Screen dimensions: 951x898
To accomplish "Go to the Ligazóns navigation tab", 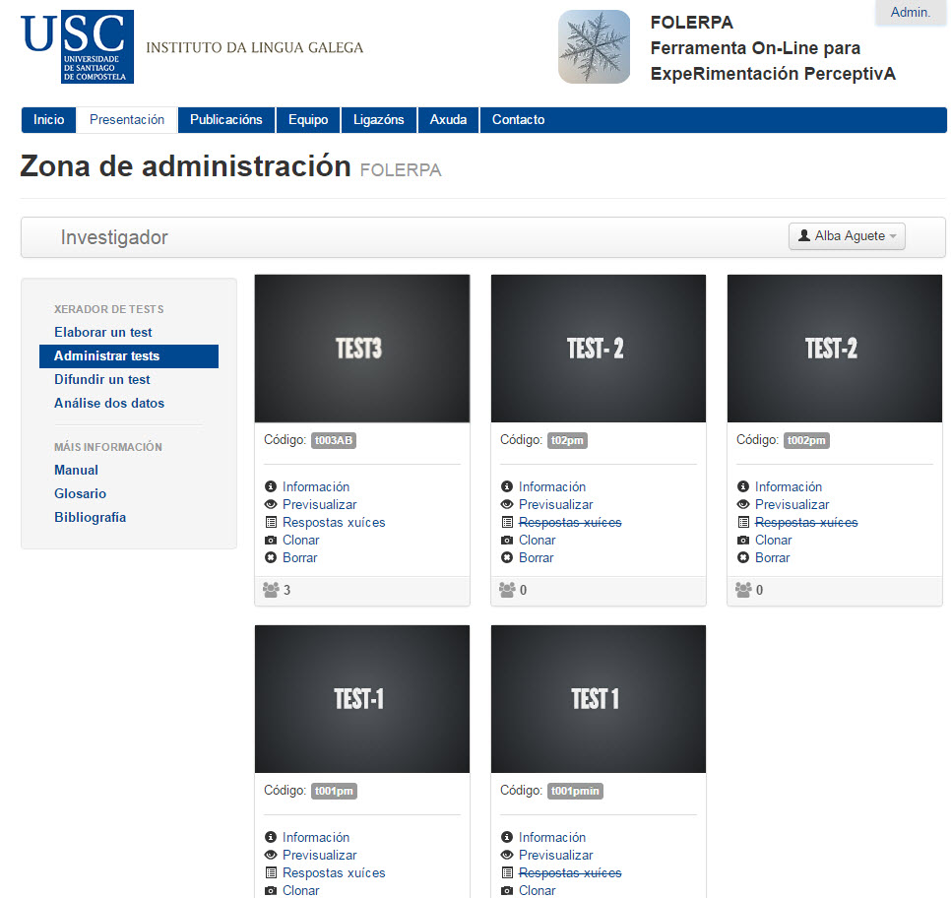I will pos(378,120).
